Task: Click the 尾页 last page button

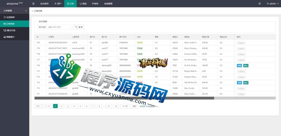Action: 134,106
